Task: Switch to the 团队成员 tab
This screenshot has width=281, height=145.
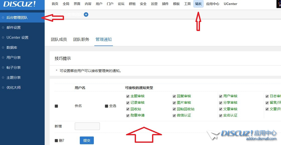Action: pyautogui.click(x=59, y=39)
